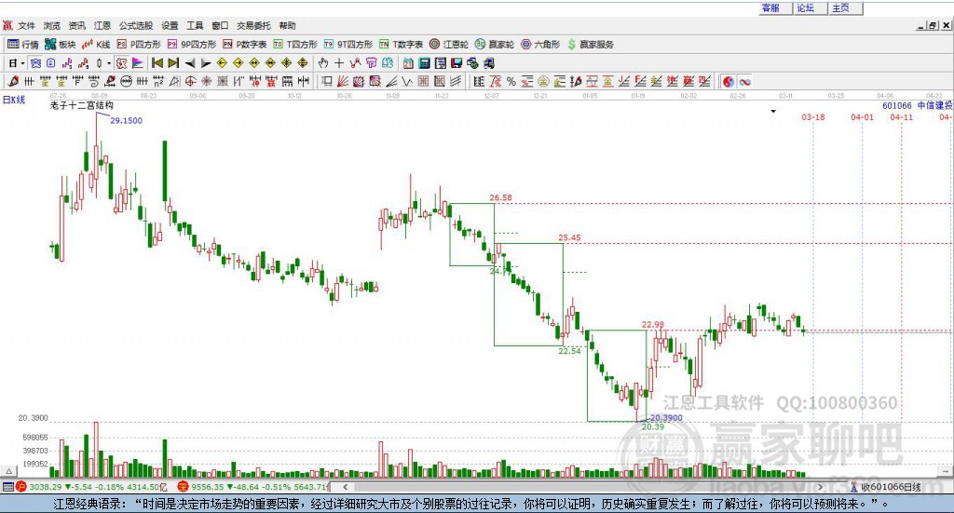Viewport: 954px width, 513px height.
Task: Click the gradient flag indicator icon
Action: coord(138,63)
